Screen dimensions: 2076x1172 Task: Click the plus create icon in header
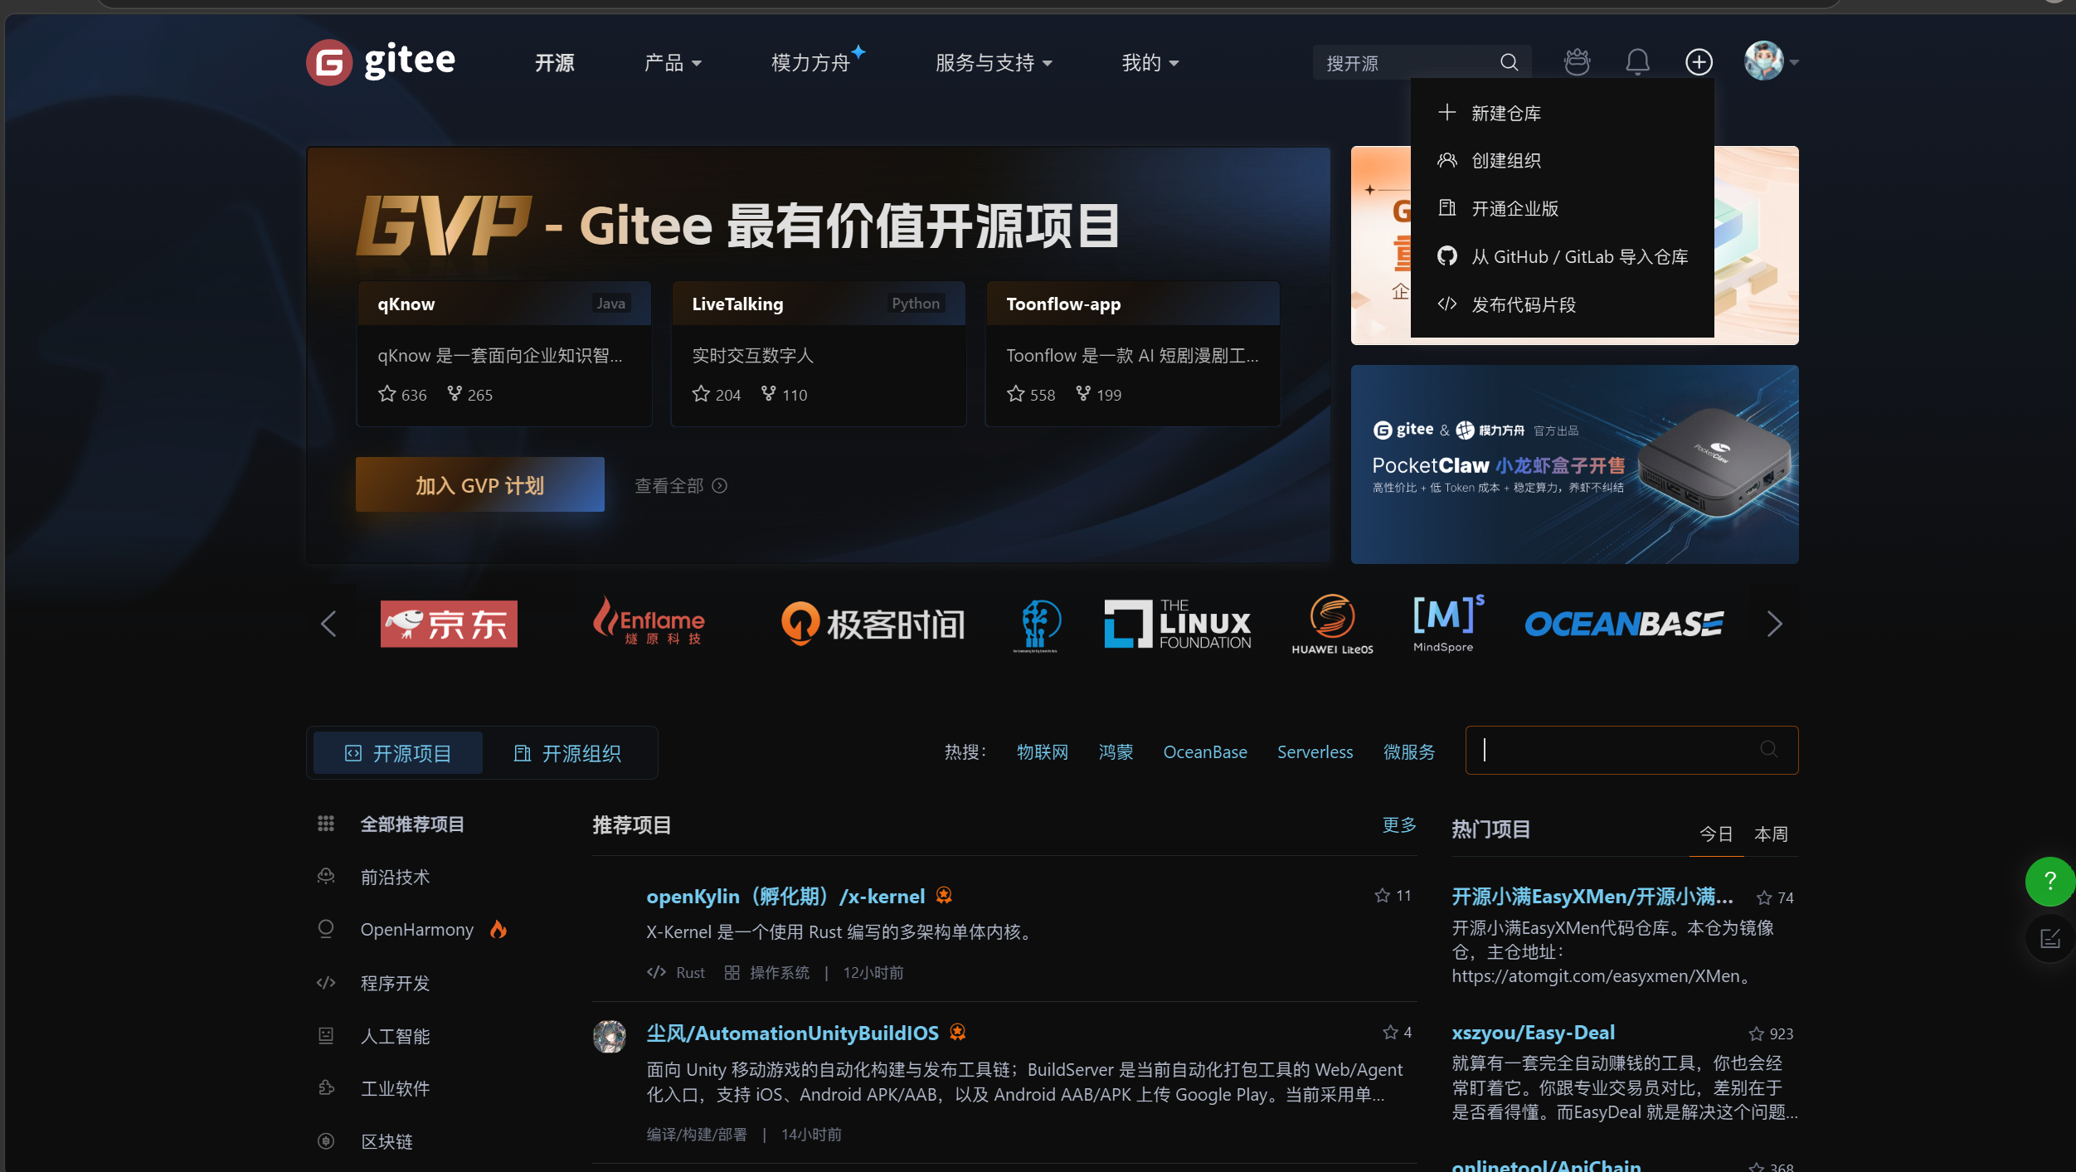coord(1699,62)
